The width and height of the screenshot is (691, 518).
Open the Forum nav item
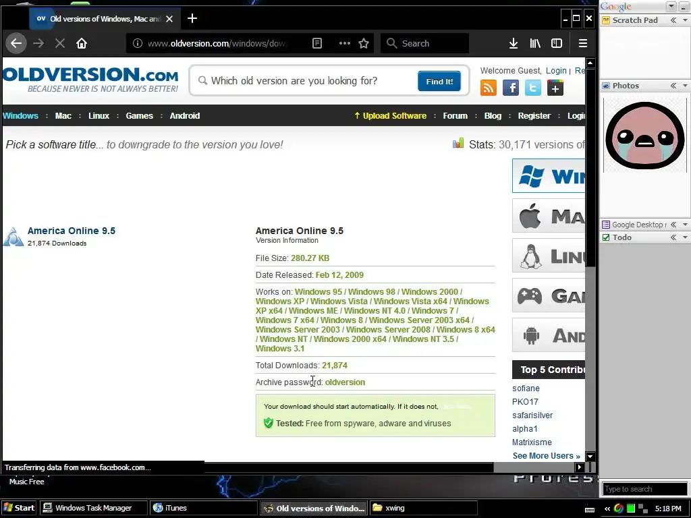coord(455,116)
